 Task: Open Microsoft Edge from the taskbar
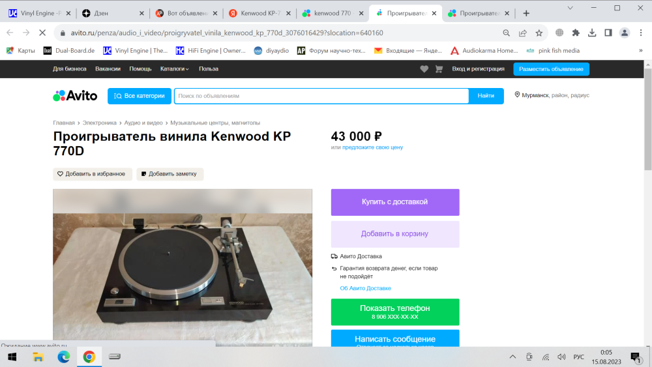63,357
